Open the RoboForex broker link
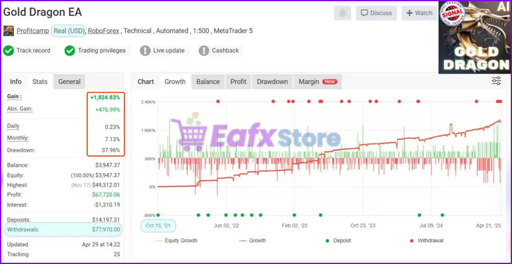This screenshot has width=512, height=264. [x=104, y=31]
